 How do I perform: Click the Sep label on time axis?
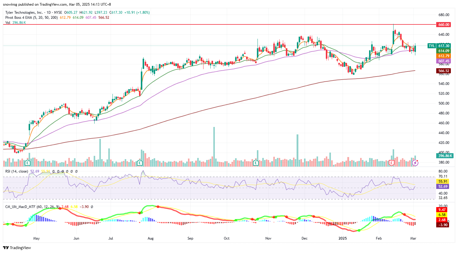tap(190, 238)
